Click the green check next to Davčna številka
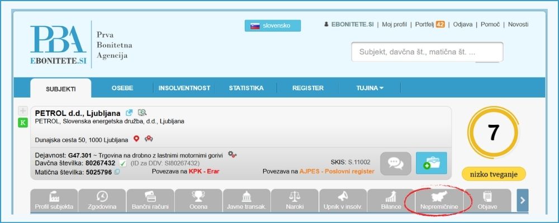Viewport: 559px width, 223px height. (122, 163)
